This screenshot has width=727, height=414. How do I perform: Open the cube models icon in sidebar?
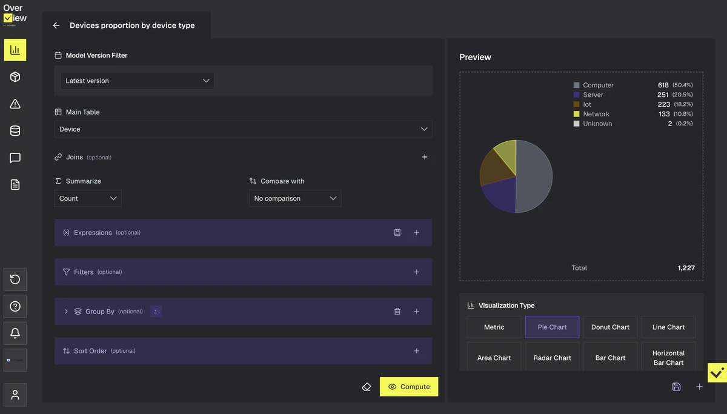tap(15, 77)
